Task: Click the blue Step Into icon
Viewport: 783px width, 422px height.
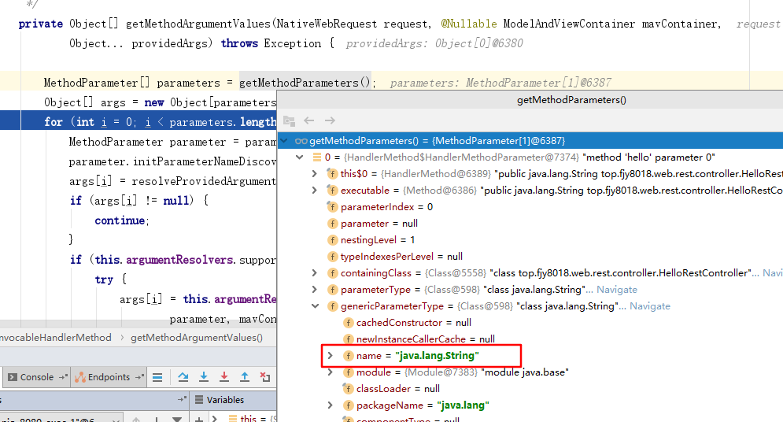Action: pyautogui.click(x=204, y=377)
